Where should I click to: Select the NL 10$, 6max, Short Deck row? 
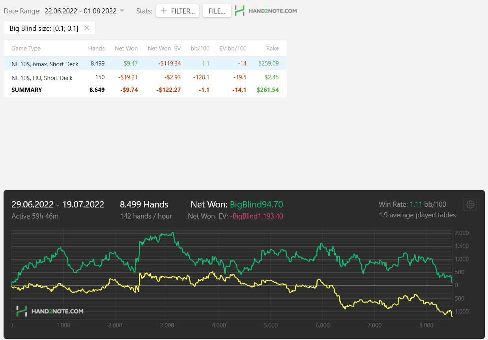click(x=145, y=63)
